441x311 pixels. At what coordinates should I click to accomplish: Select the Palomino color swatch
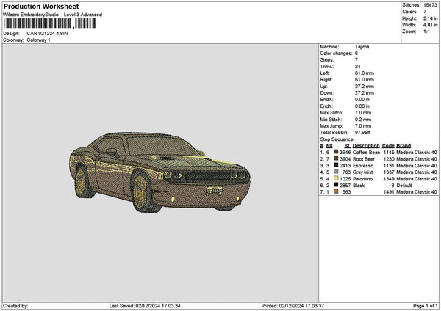(337, 178)
